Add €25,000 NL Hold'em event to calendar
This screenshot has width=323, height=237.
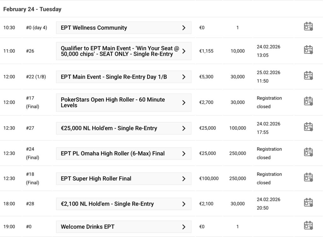tap(308, 127)
